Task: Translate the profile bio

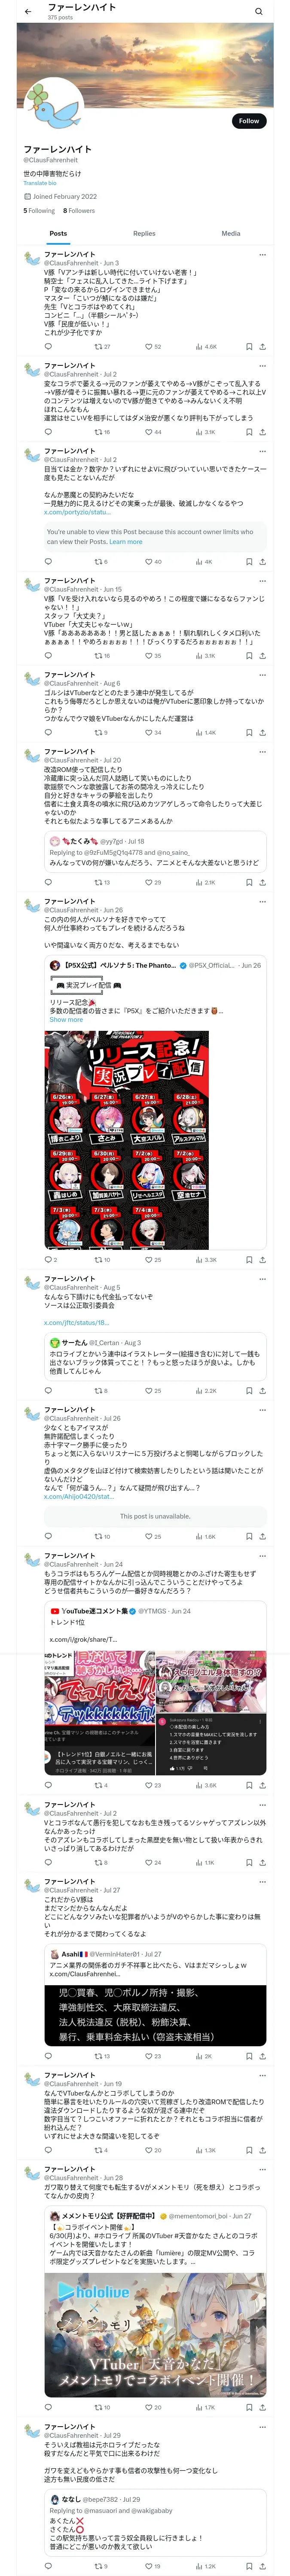Action: (x=40, y=183)
